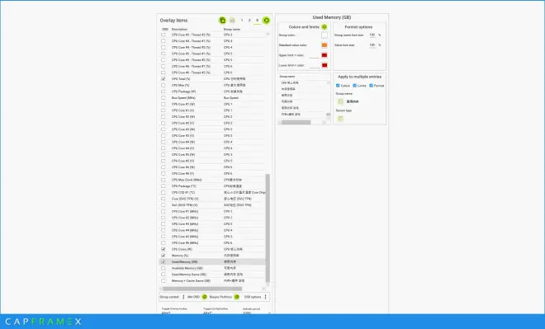545x329 pixels.
Task: Select the Memory (%) row in overlay list
Action: coord(212,256)
